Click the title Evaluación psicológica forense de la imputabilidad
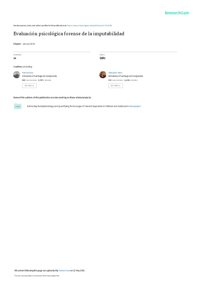This screenshot has width=199, height=282. click(x=69, y=34)
